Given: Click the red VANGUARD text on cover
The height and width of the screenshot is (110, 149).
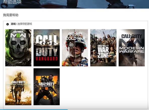Looking at the screenshot, I should pos(47,59).
